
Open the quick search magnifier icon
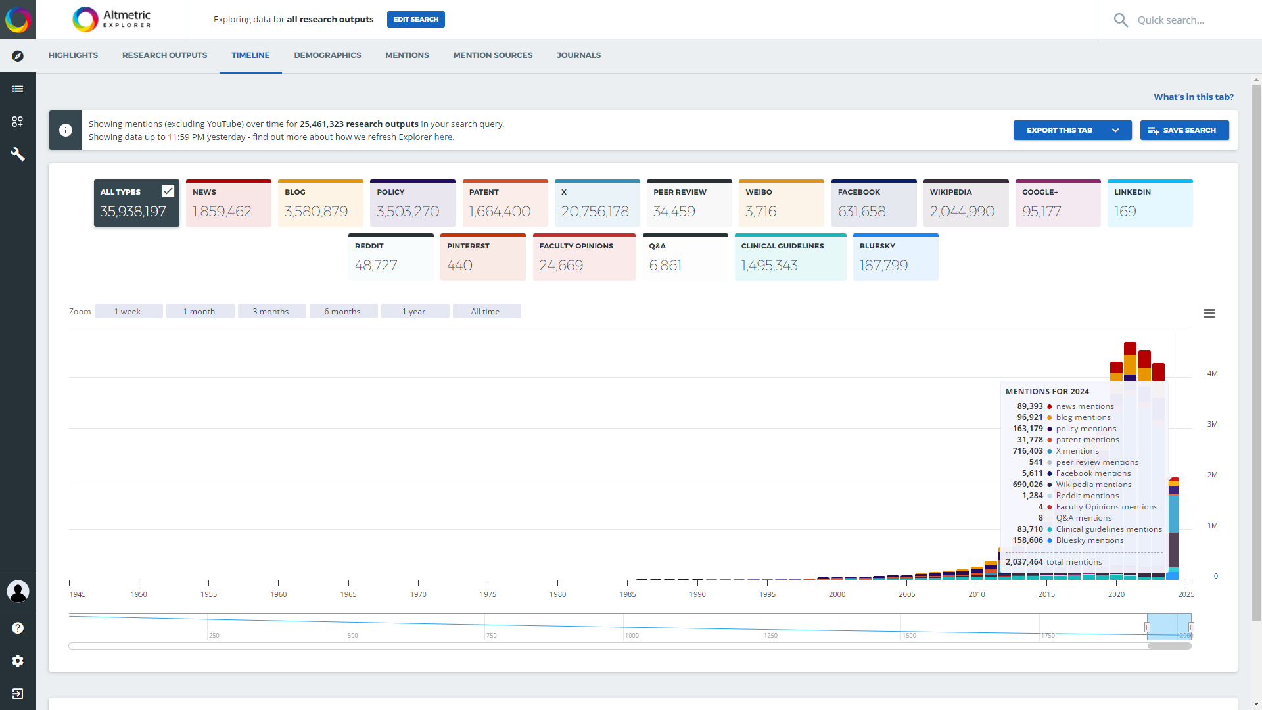pos(1121,20)
